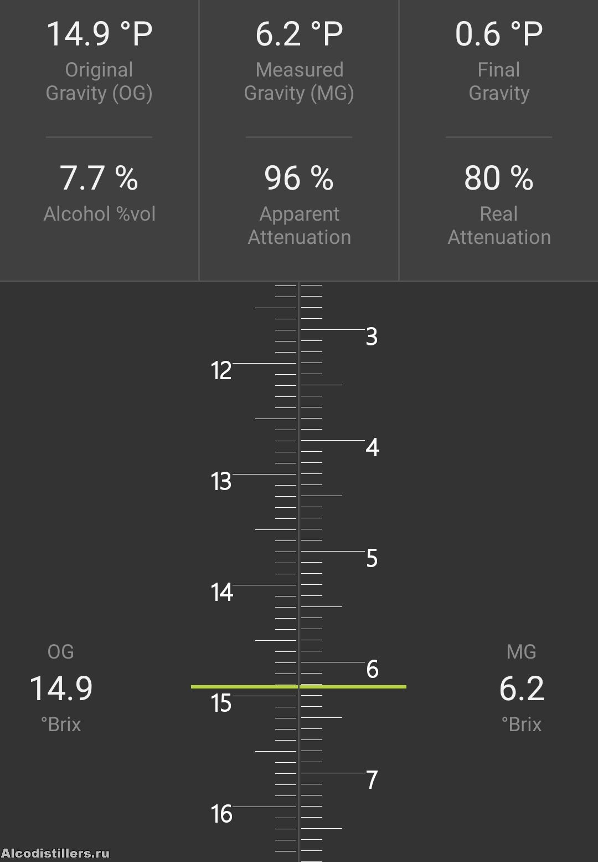Click the 7.7 % Alcohol %vol result
This screenshot has width=598, height=862.
[99, 178]
